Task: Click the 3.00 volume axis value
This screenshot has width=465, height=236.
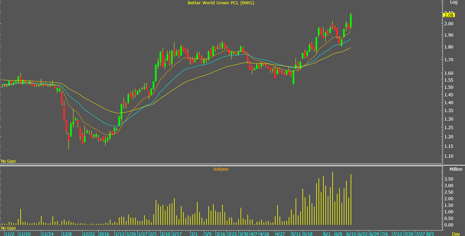Action: 449,186
